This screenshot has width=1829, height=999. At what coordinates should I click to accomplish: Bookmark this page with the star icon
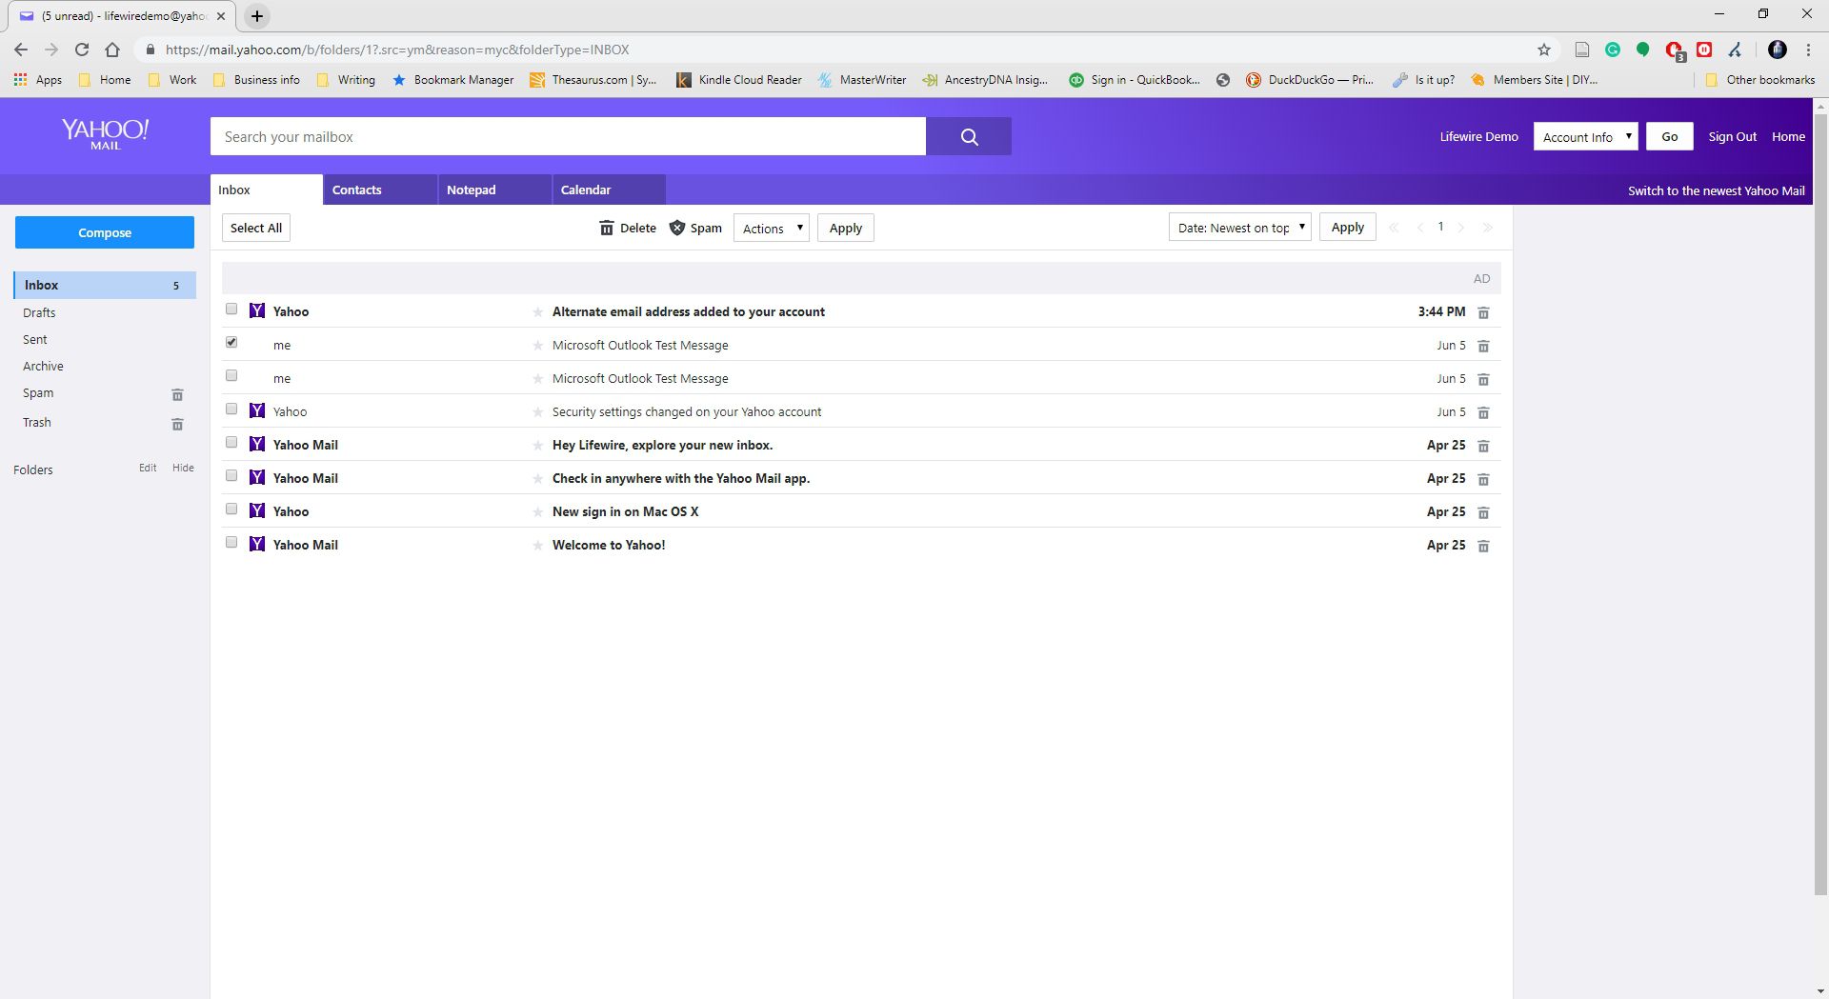[1544, 50]
